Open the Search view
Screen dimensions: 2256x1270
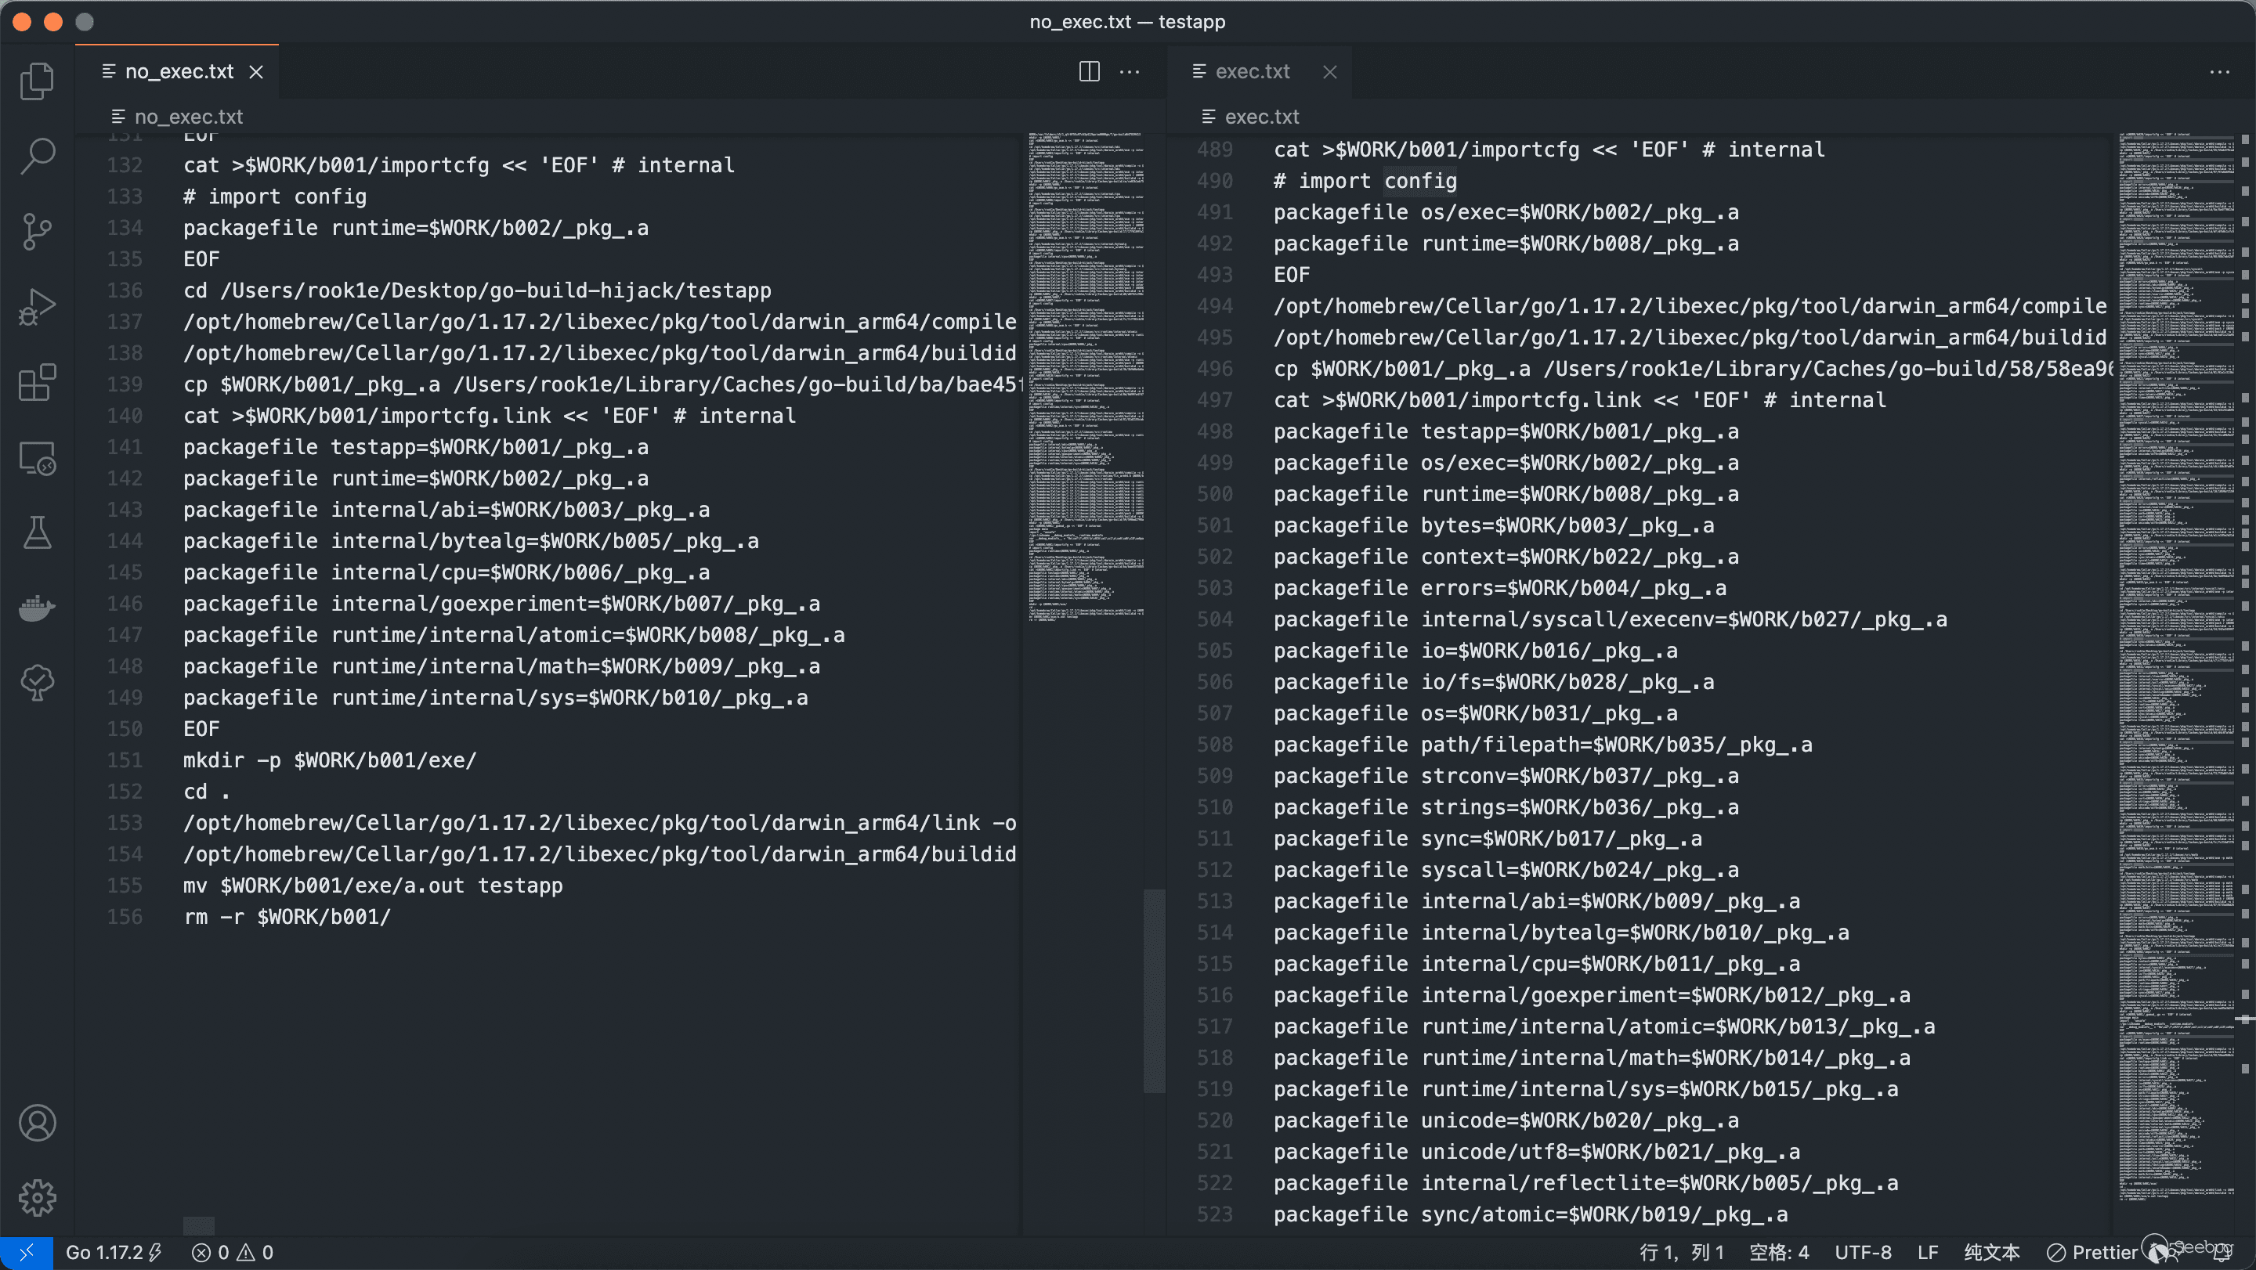click(x=37, y=156)
